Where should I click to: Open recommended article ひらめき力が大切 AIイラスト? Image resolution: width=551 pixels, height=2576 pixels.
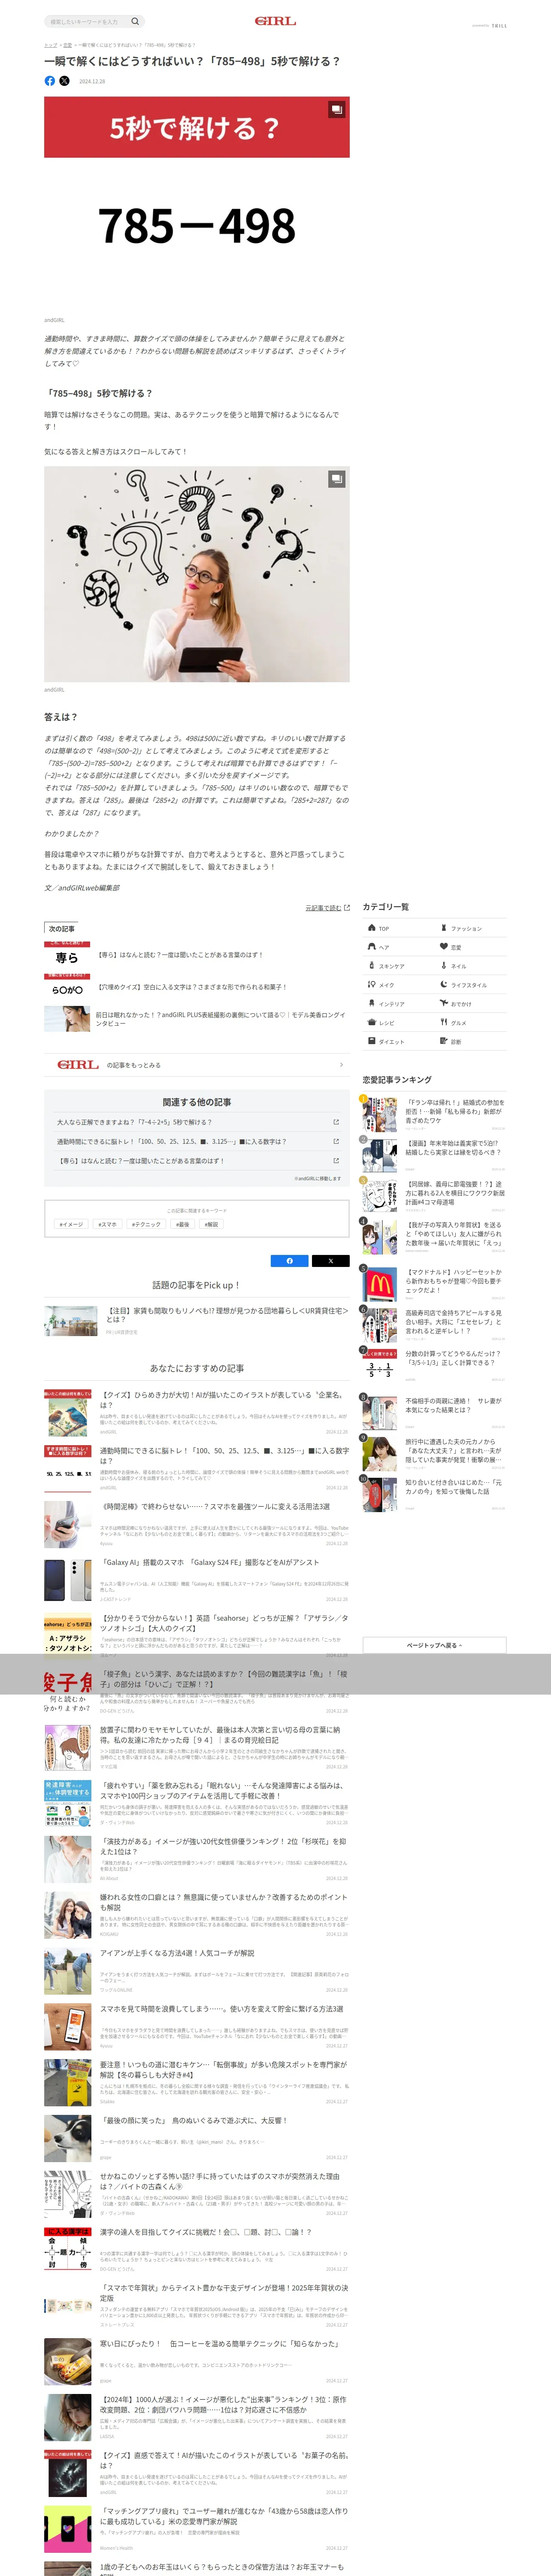tap(224, 1400)
